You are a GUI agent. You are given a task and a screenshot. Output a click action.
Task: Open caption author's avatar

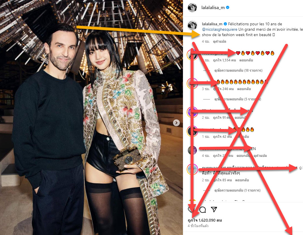(192, 25)
